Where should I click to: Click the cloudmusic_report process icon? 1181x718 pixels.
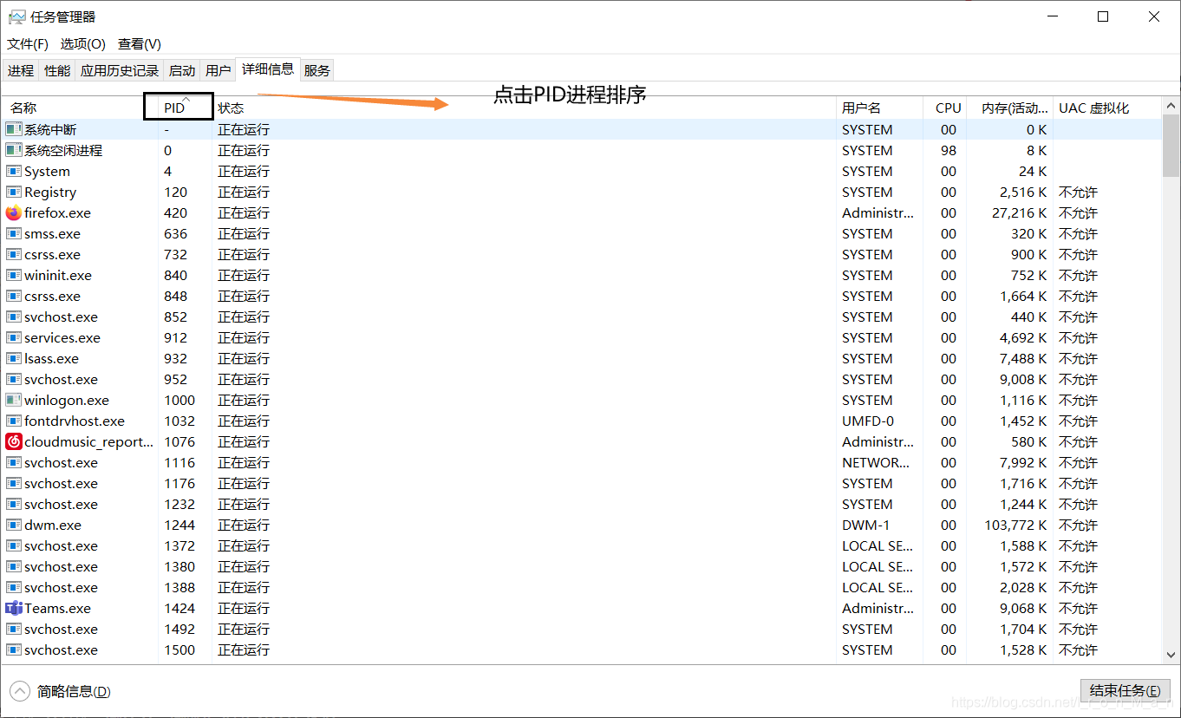pos(13,441)
